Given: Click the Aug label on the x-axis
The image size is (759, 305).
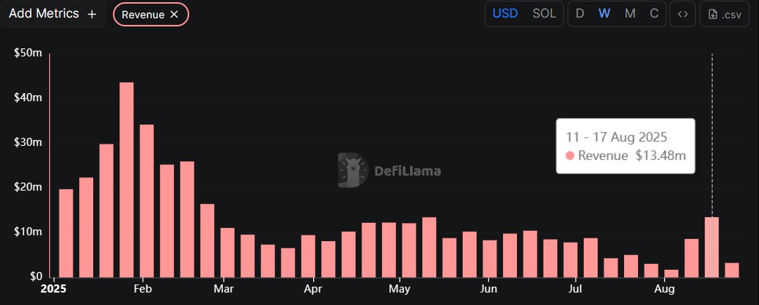Looking at the screenshot, I should (x=665, y=287).
